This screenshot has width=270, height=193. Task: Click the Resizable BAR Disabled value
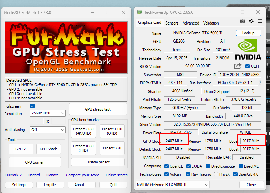(x=246, y=157)
